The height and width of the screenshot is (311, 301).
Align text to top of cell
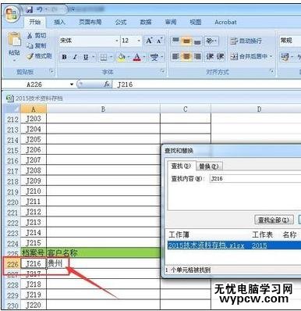tap(175, 41)
